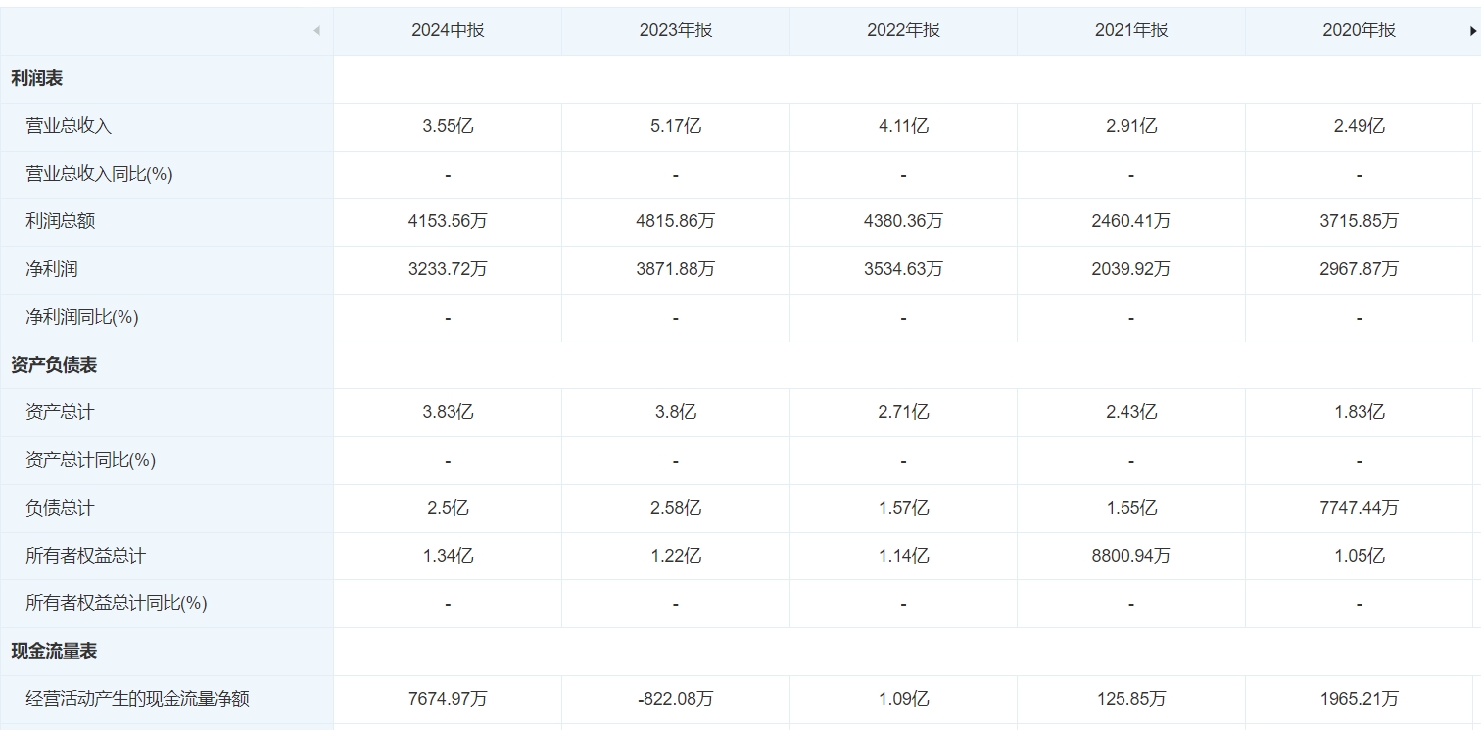Open the 净利润 row label
1481x730 pixels.
[x=51, y=269]
